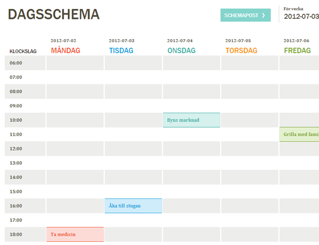319x245 pixels.
Task: Click the KLOCKSLAG column header
Action: point(23,51)
